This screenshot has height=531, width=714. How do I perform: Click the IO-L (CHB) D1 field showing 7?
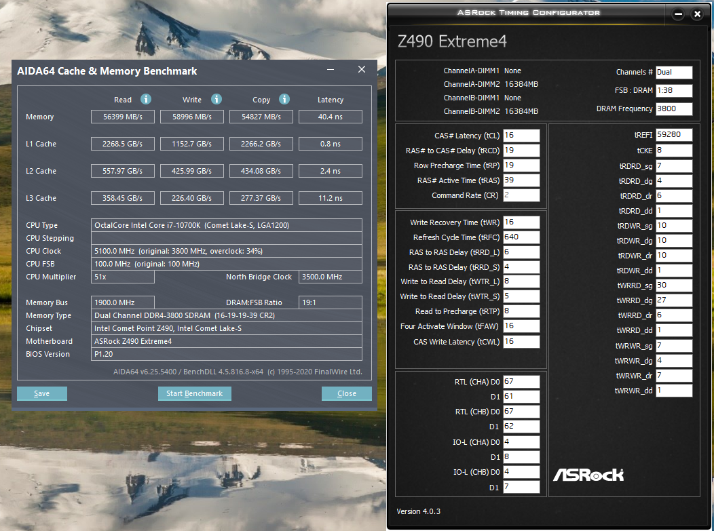point(521,487)
